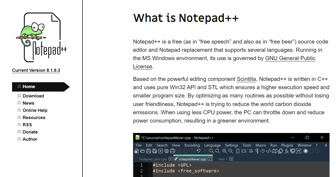Open the View menu
Screen dimensions: 336x177
pos(176,145)
